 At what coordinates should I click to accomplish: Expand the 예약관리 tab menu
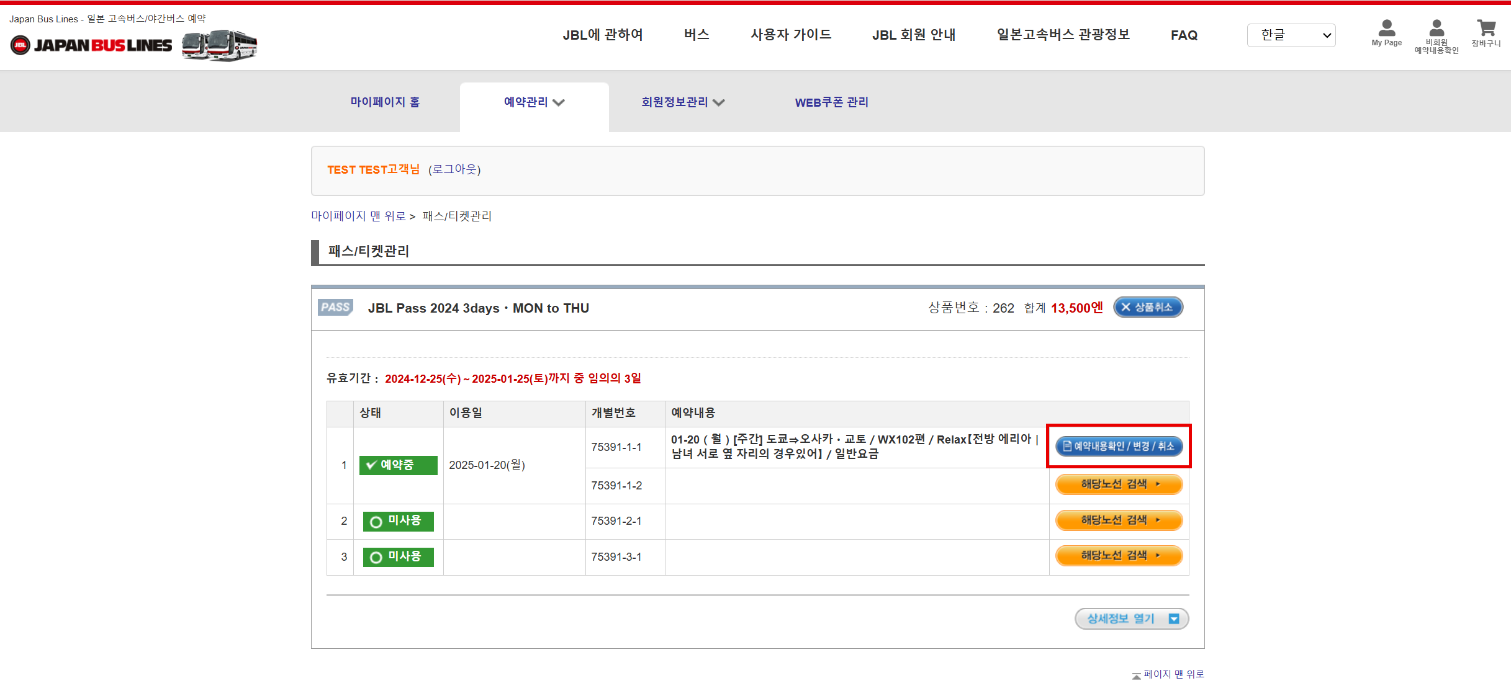coord(534,102)
